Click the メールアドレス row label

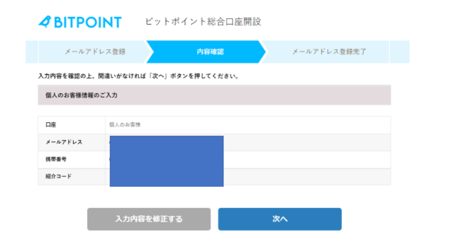click(x=64, y=142)
